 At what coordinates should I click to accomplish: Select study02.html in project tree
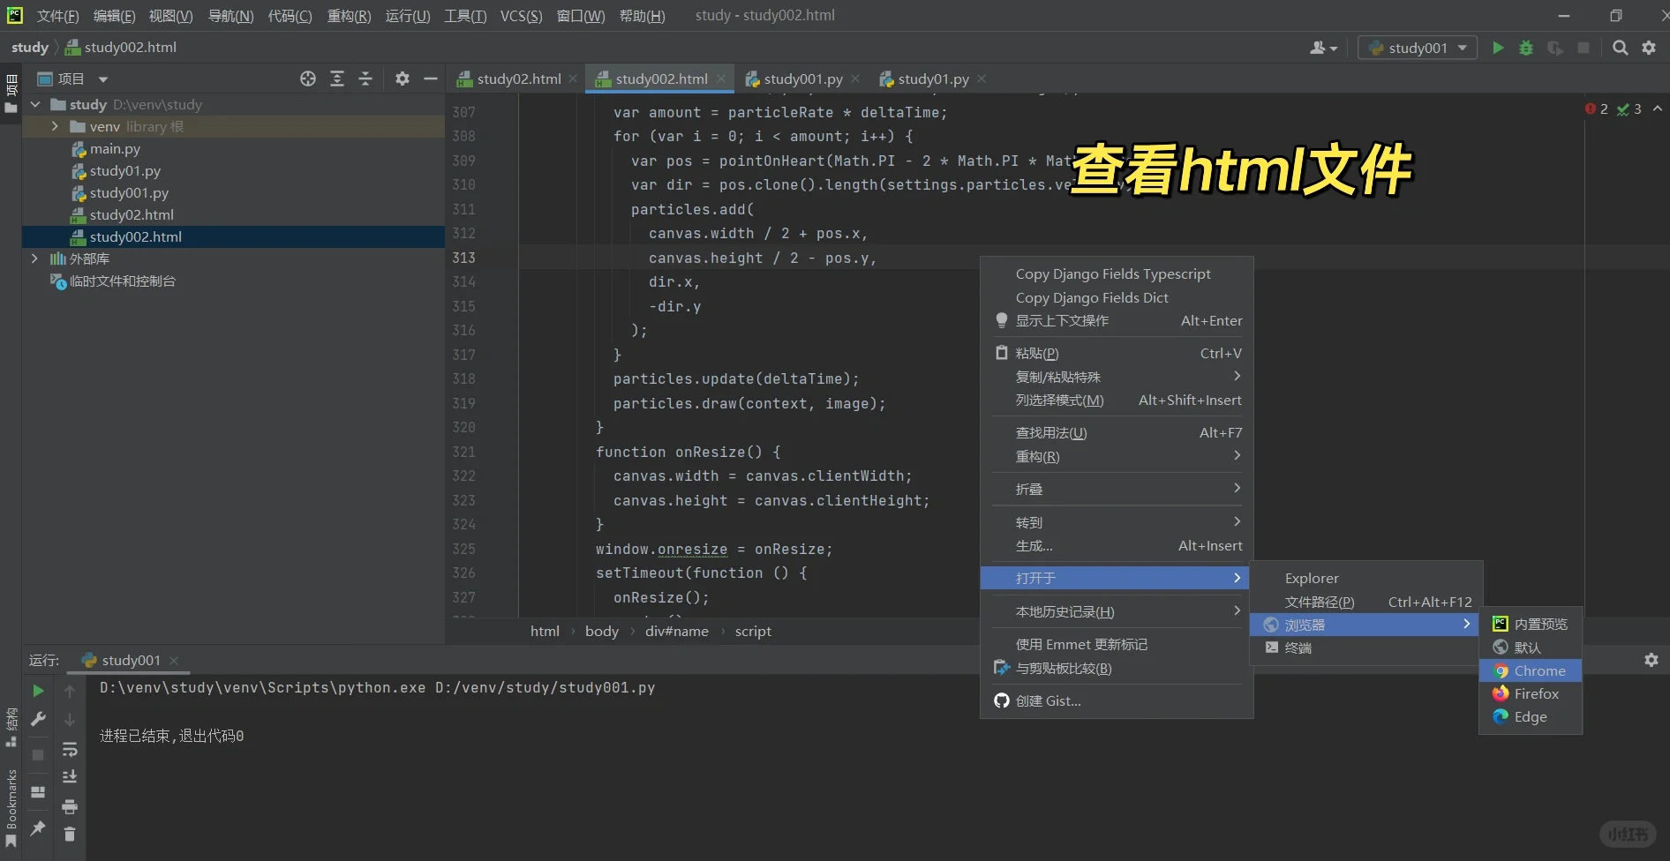[x=132, y=214]
